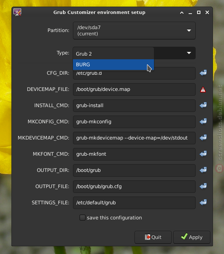224x254 pixels.
Task: Open the Partition dropdown showing /dev/sda7
Action: (x=134, y=31)
